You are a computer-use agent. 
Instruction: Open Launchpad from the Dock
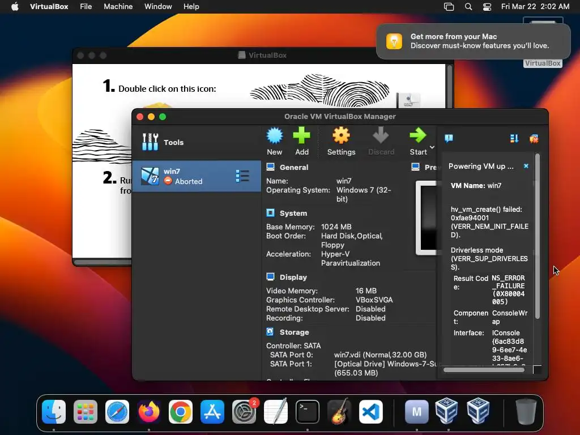click(x=86, y=411)
